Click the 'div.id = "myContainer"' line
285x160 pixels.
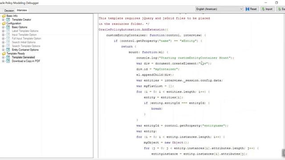pyautogui.click(x=158, y=69)
